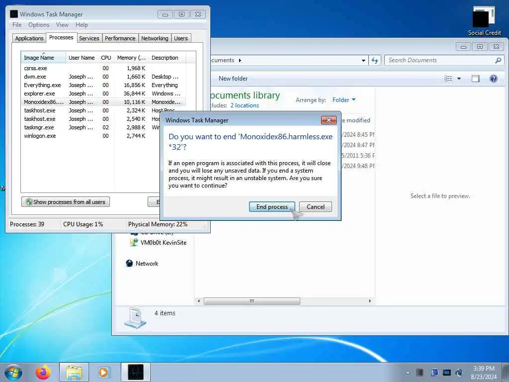Toggle the preview pane icon in Explorer
509x382 pixels.
tap(476, 79)
